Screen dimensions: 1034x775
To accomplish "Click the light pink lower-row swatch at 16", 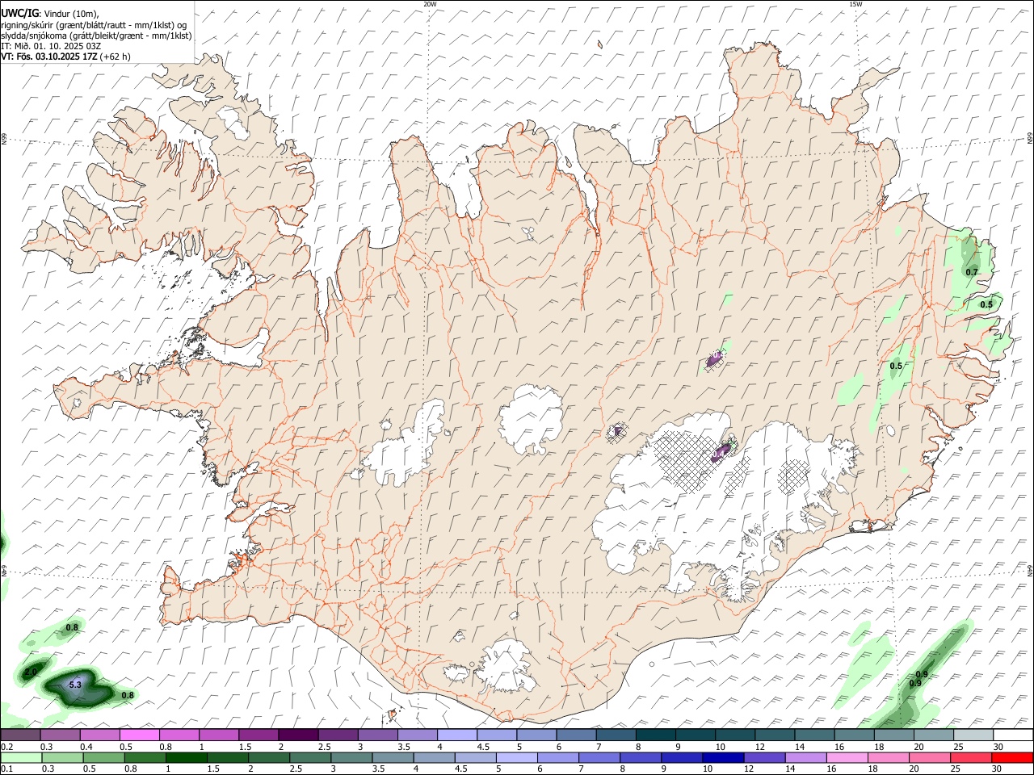I will (x=847, y=757).
